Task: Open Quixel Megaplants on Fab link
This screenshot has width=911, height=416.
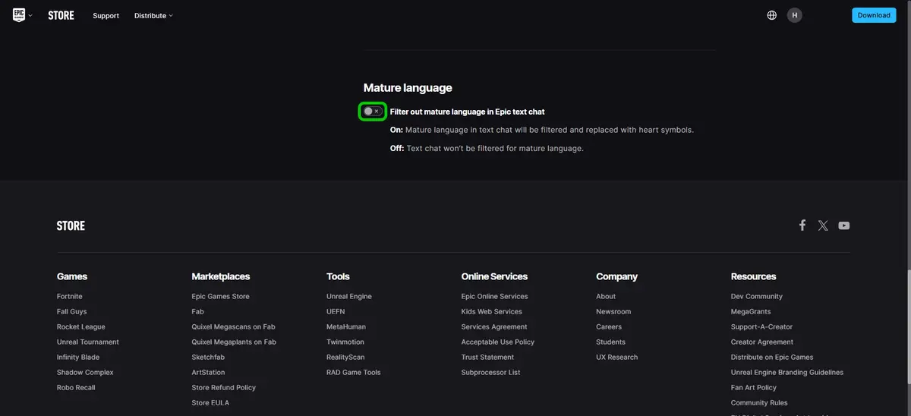Action: [234, 342]
